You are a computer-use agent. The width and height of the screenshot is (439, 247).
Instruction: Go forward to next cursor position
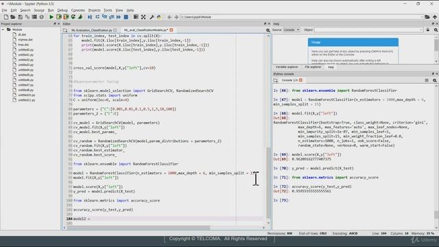tap(176, 17)
